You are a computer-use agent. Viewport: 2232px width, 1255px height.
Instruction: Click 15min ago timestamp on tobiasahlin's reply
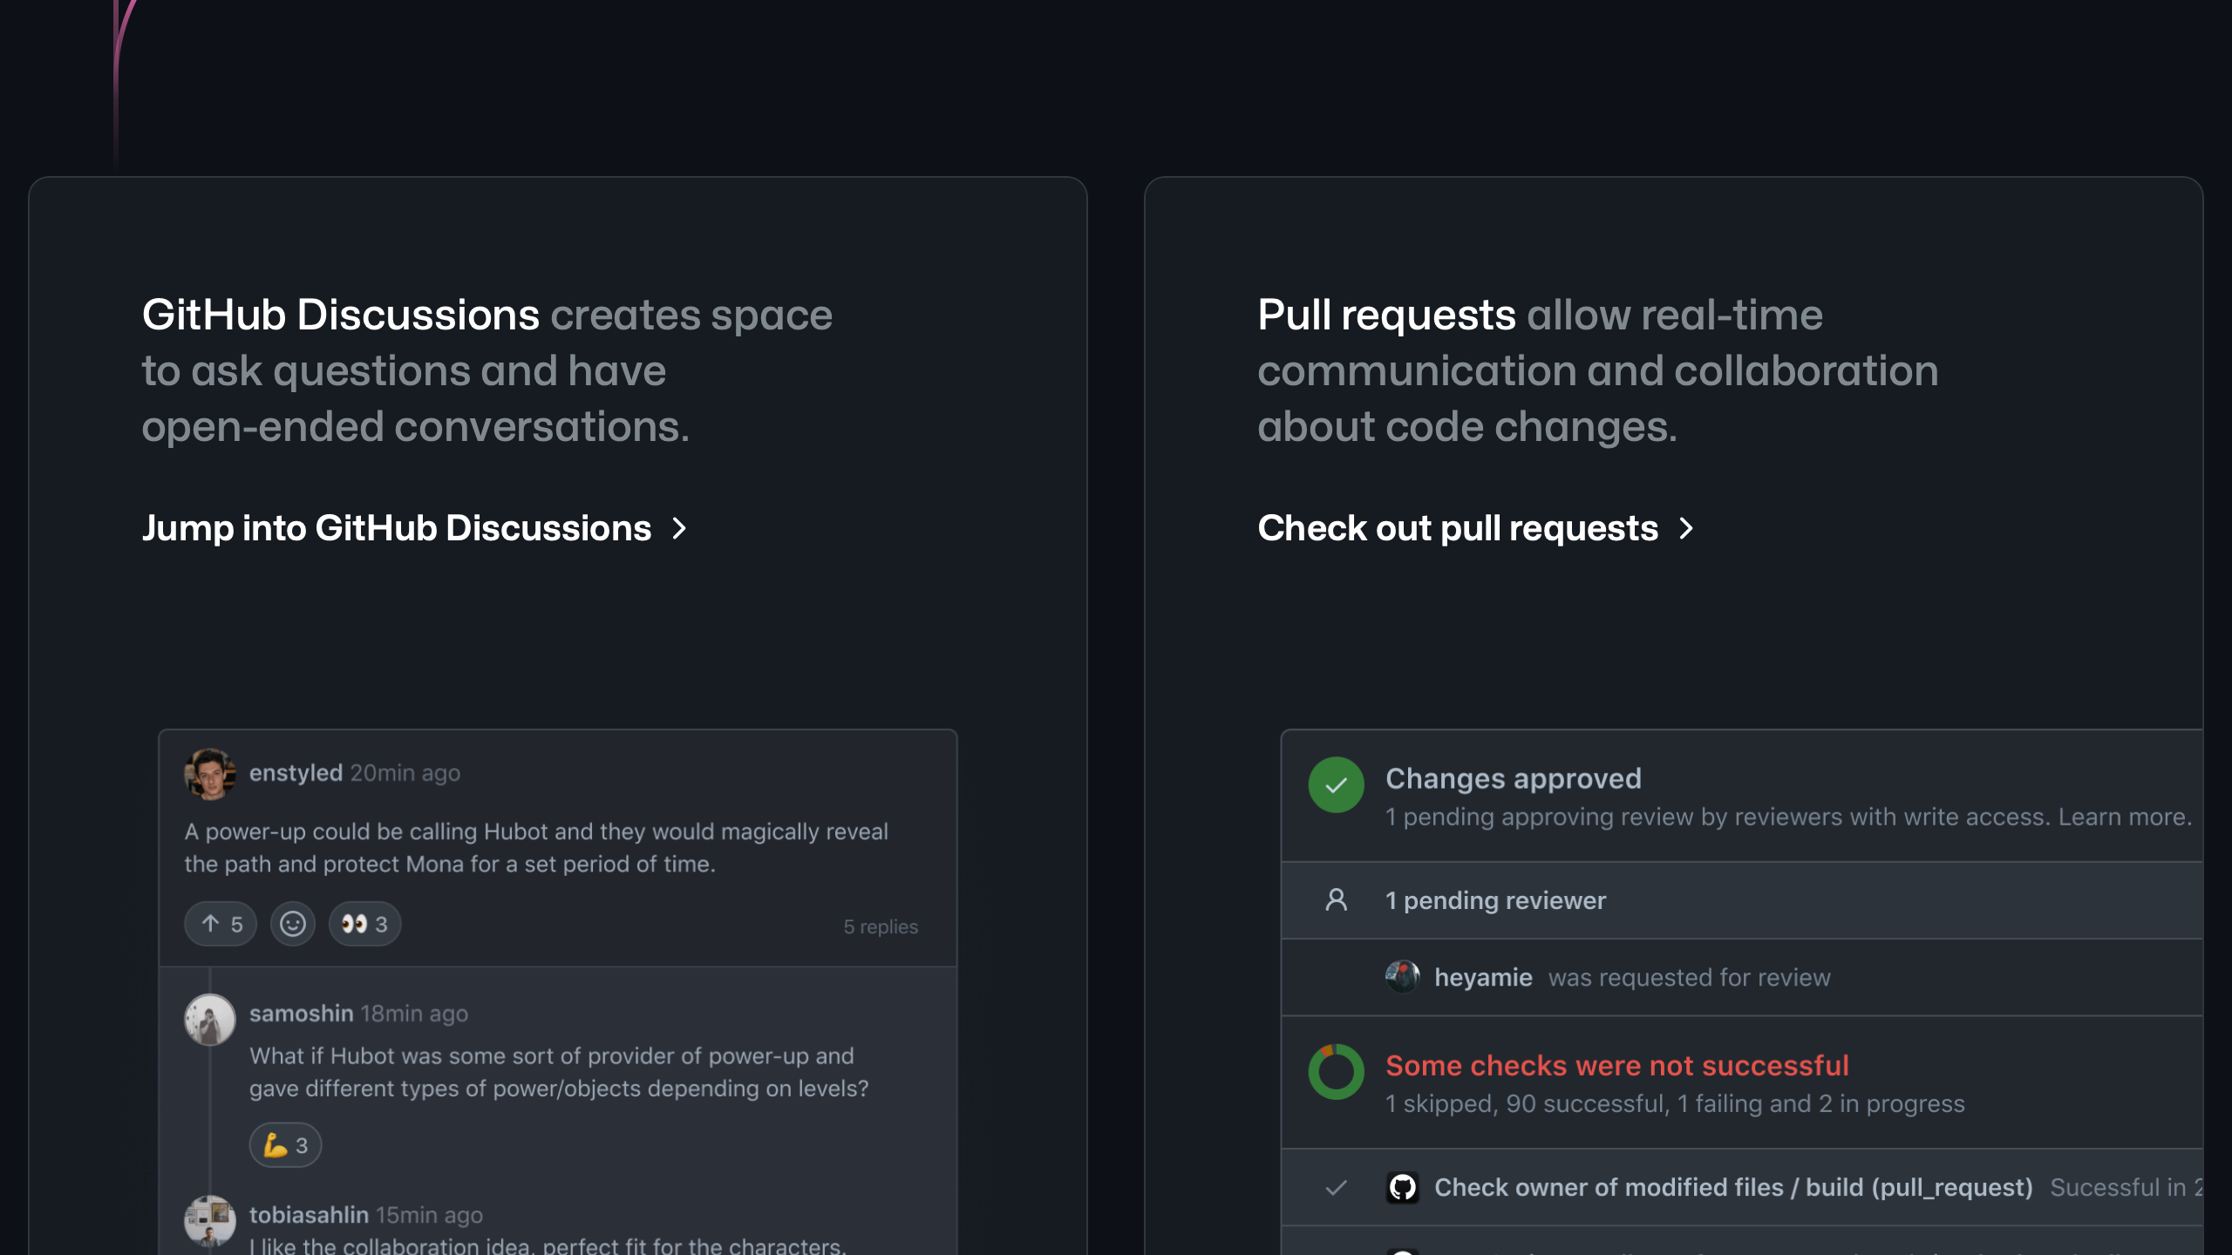pyautogui.click(x=429, y=1215)
